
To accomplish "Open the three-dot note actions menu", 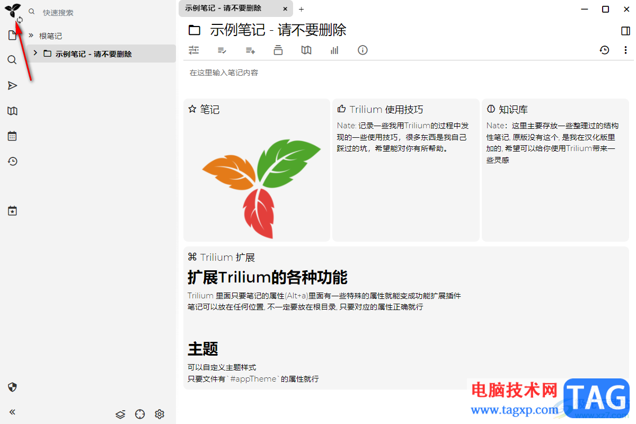I will 625,50.
